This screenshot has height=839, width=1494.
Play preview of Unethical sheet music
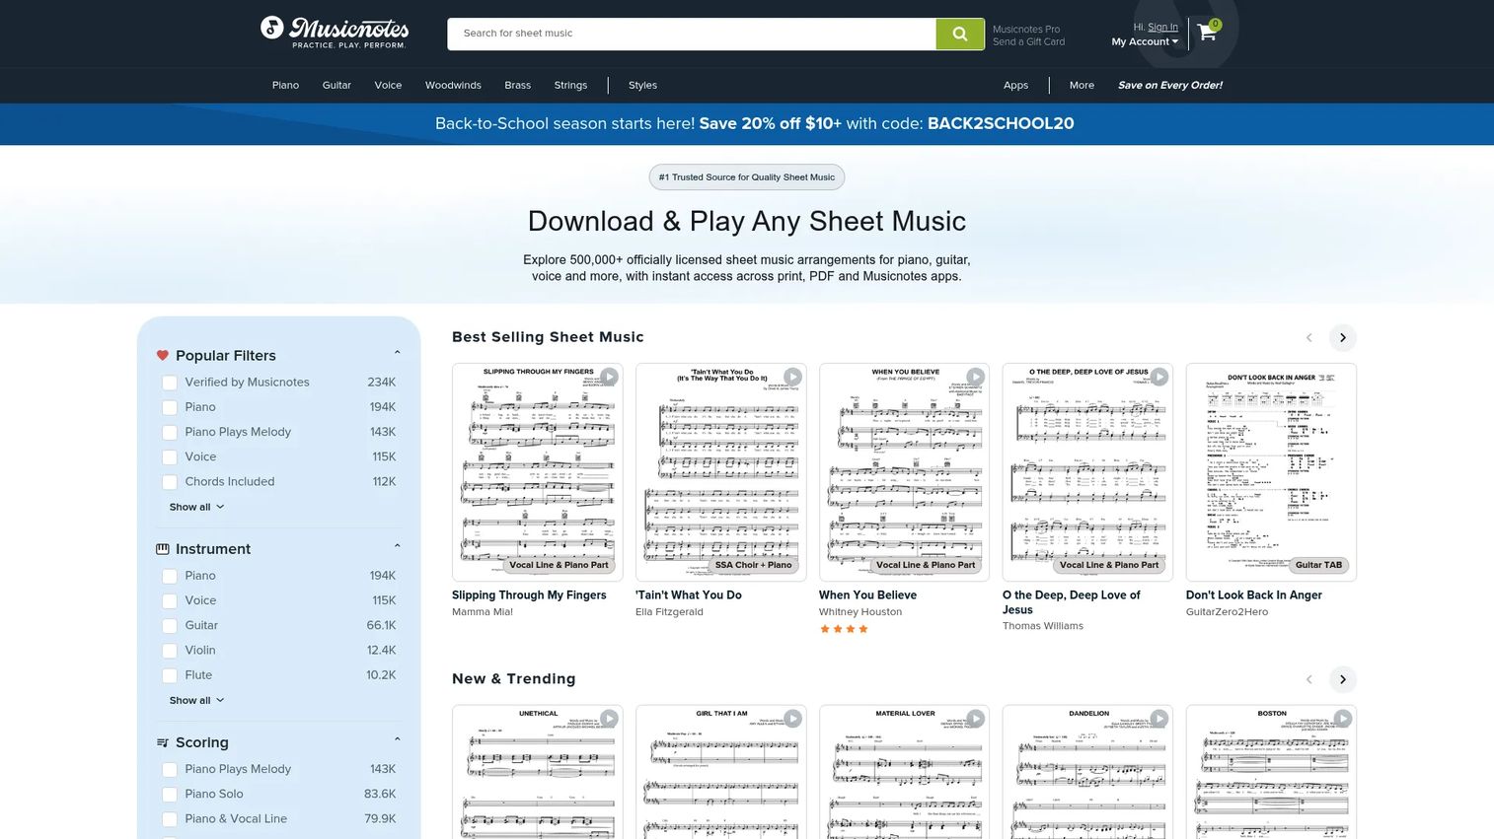coord(609,719)
